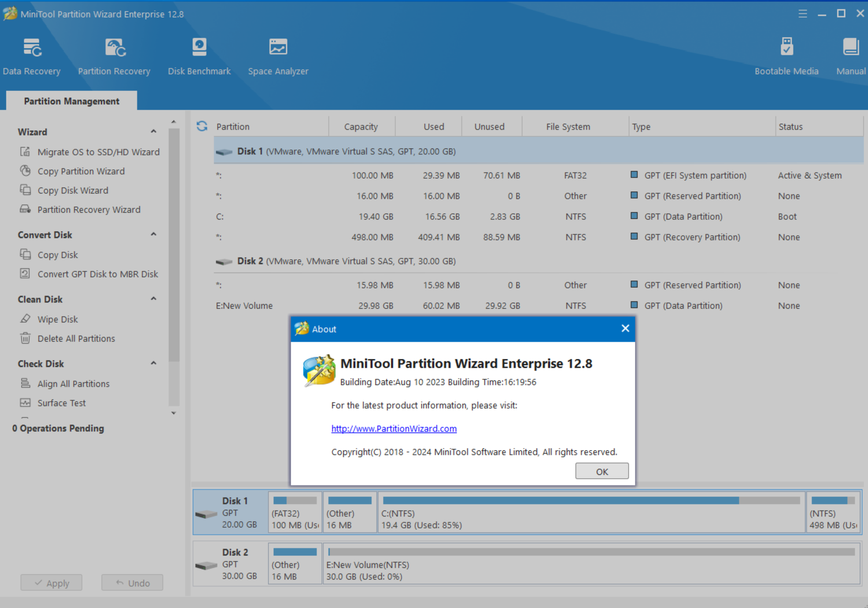Open the Manual
The image size is (868, 608).
click(x=851, y=56)
